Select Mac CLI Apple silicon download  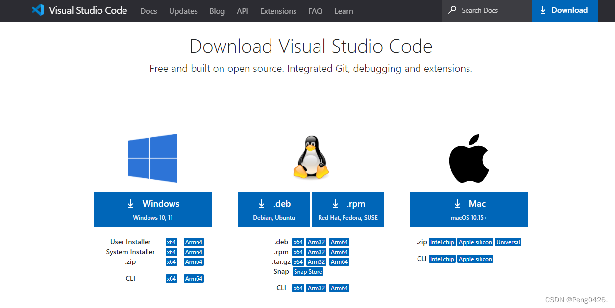point(475,259)
